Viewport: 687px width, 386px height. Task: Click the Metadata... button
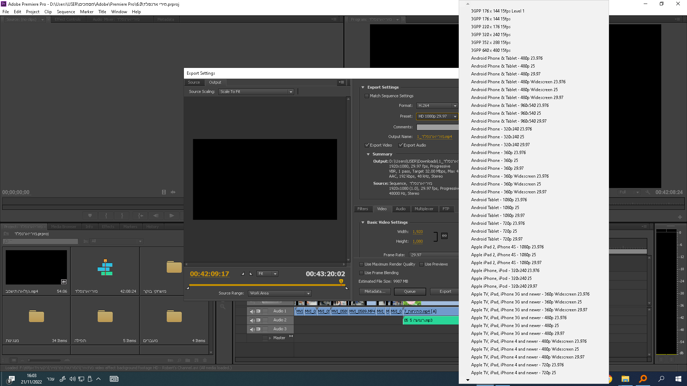tap(374, 292)
